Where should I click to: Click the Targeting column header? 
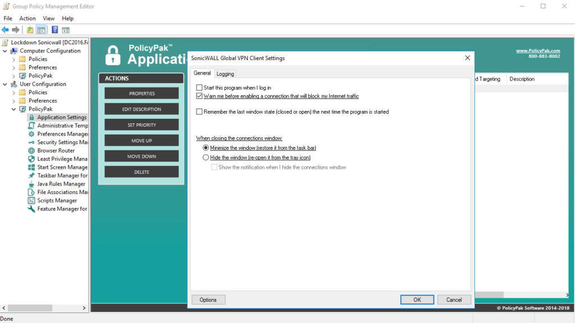tap(490, 79)
